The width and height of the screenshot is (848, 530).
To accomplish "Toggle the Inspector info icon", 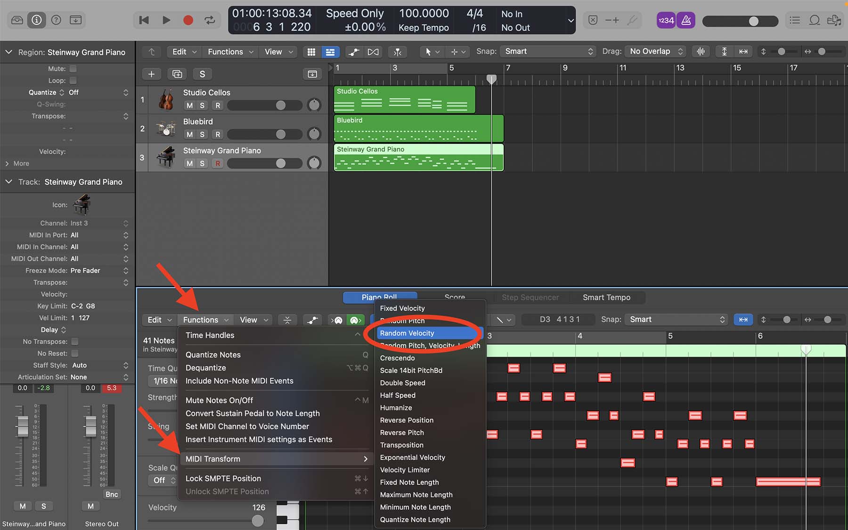I will pyautogui.click(x=36, y=20).
